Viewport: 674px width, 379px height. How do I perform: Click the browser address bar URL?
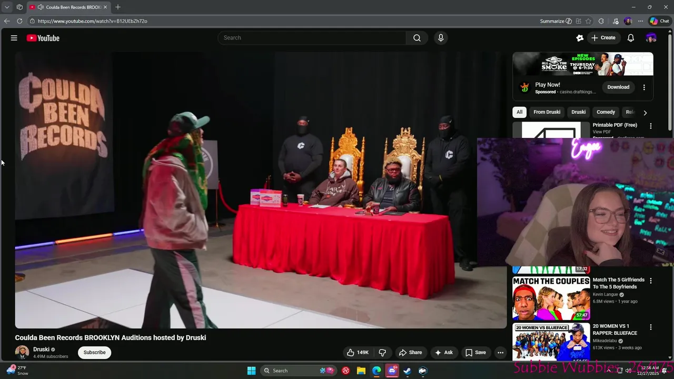click(93, 21)
